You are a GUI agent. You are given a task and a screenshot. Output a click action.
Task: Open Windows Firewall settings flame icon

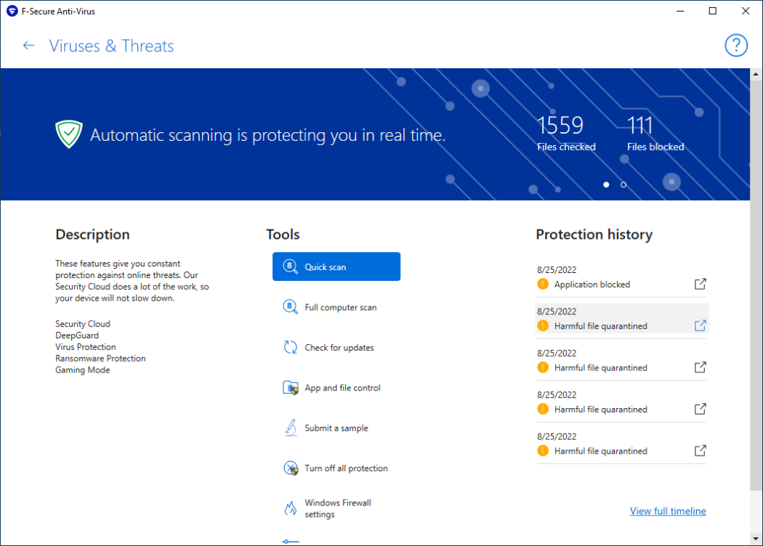coord(291,508)
